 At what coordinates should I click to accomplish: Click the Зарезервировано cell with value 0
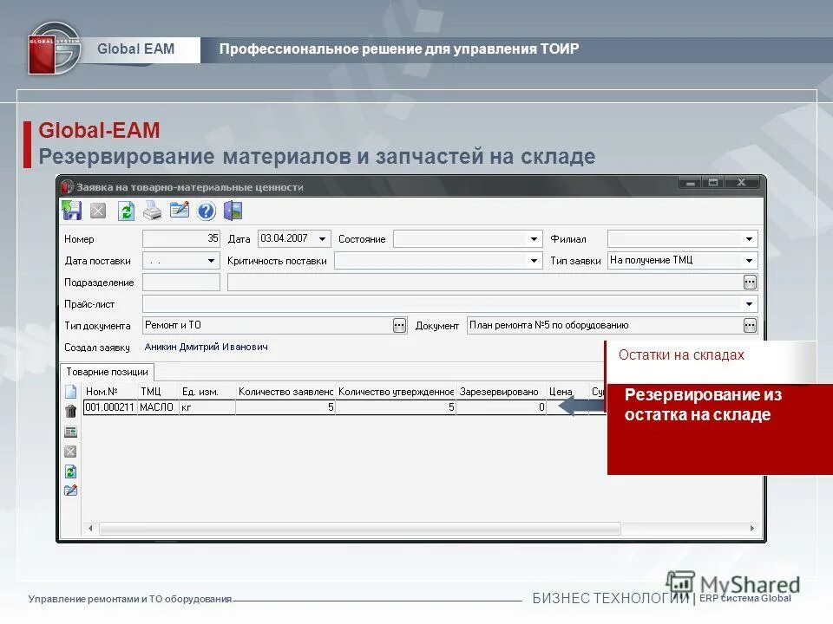coord(501,407)
